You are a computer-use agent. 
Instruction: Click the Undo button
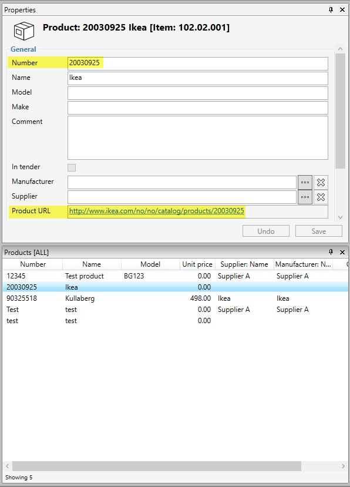point(266,231)
